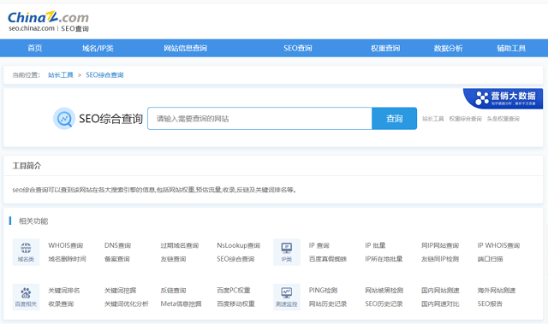
Task: Open the 百度PC权重 tool
Action: point(234,290)
